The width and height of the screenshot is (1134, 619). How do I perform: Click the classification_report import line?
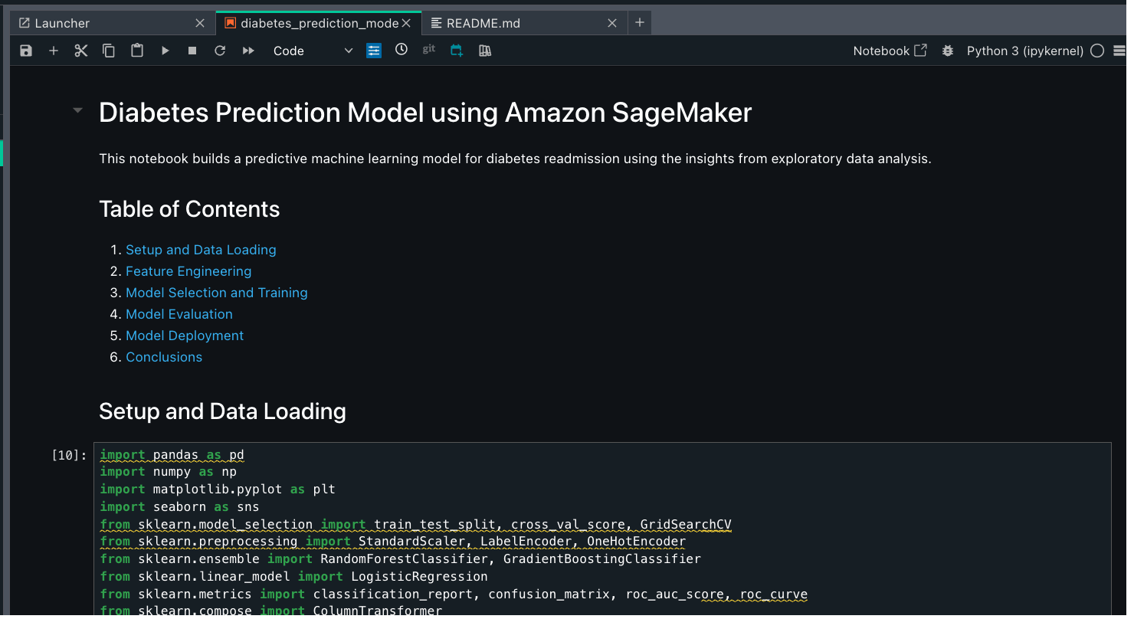pyautogui.click(x=454, y=594)
